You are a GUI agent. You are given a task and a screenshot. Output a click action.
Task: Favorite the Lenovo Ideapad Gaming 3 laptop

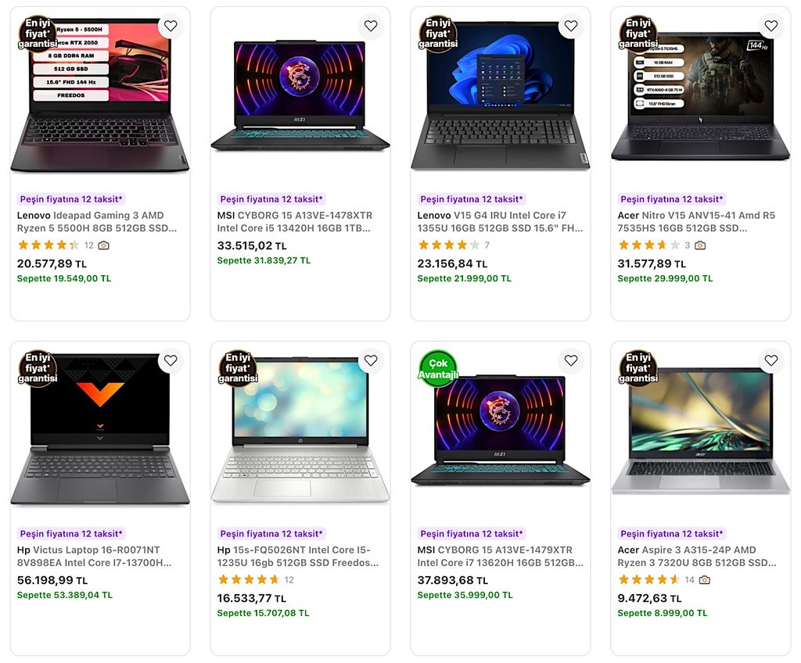pyautogui.click(x=171, y=26)
